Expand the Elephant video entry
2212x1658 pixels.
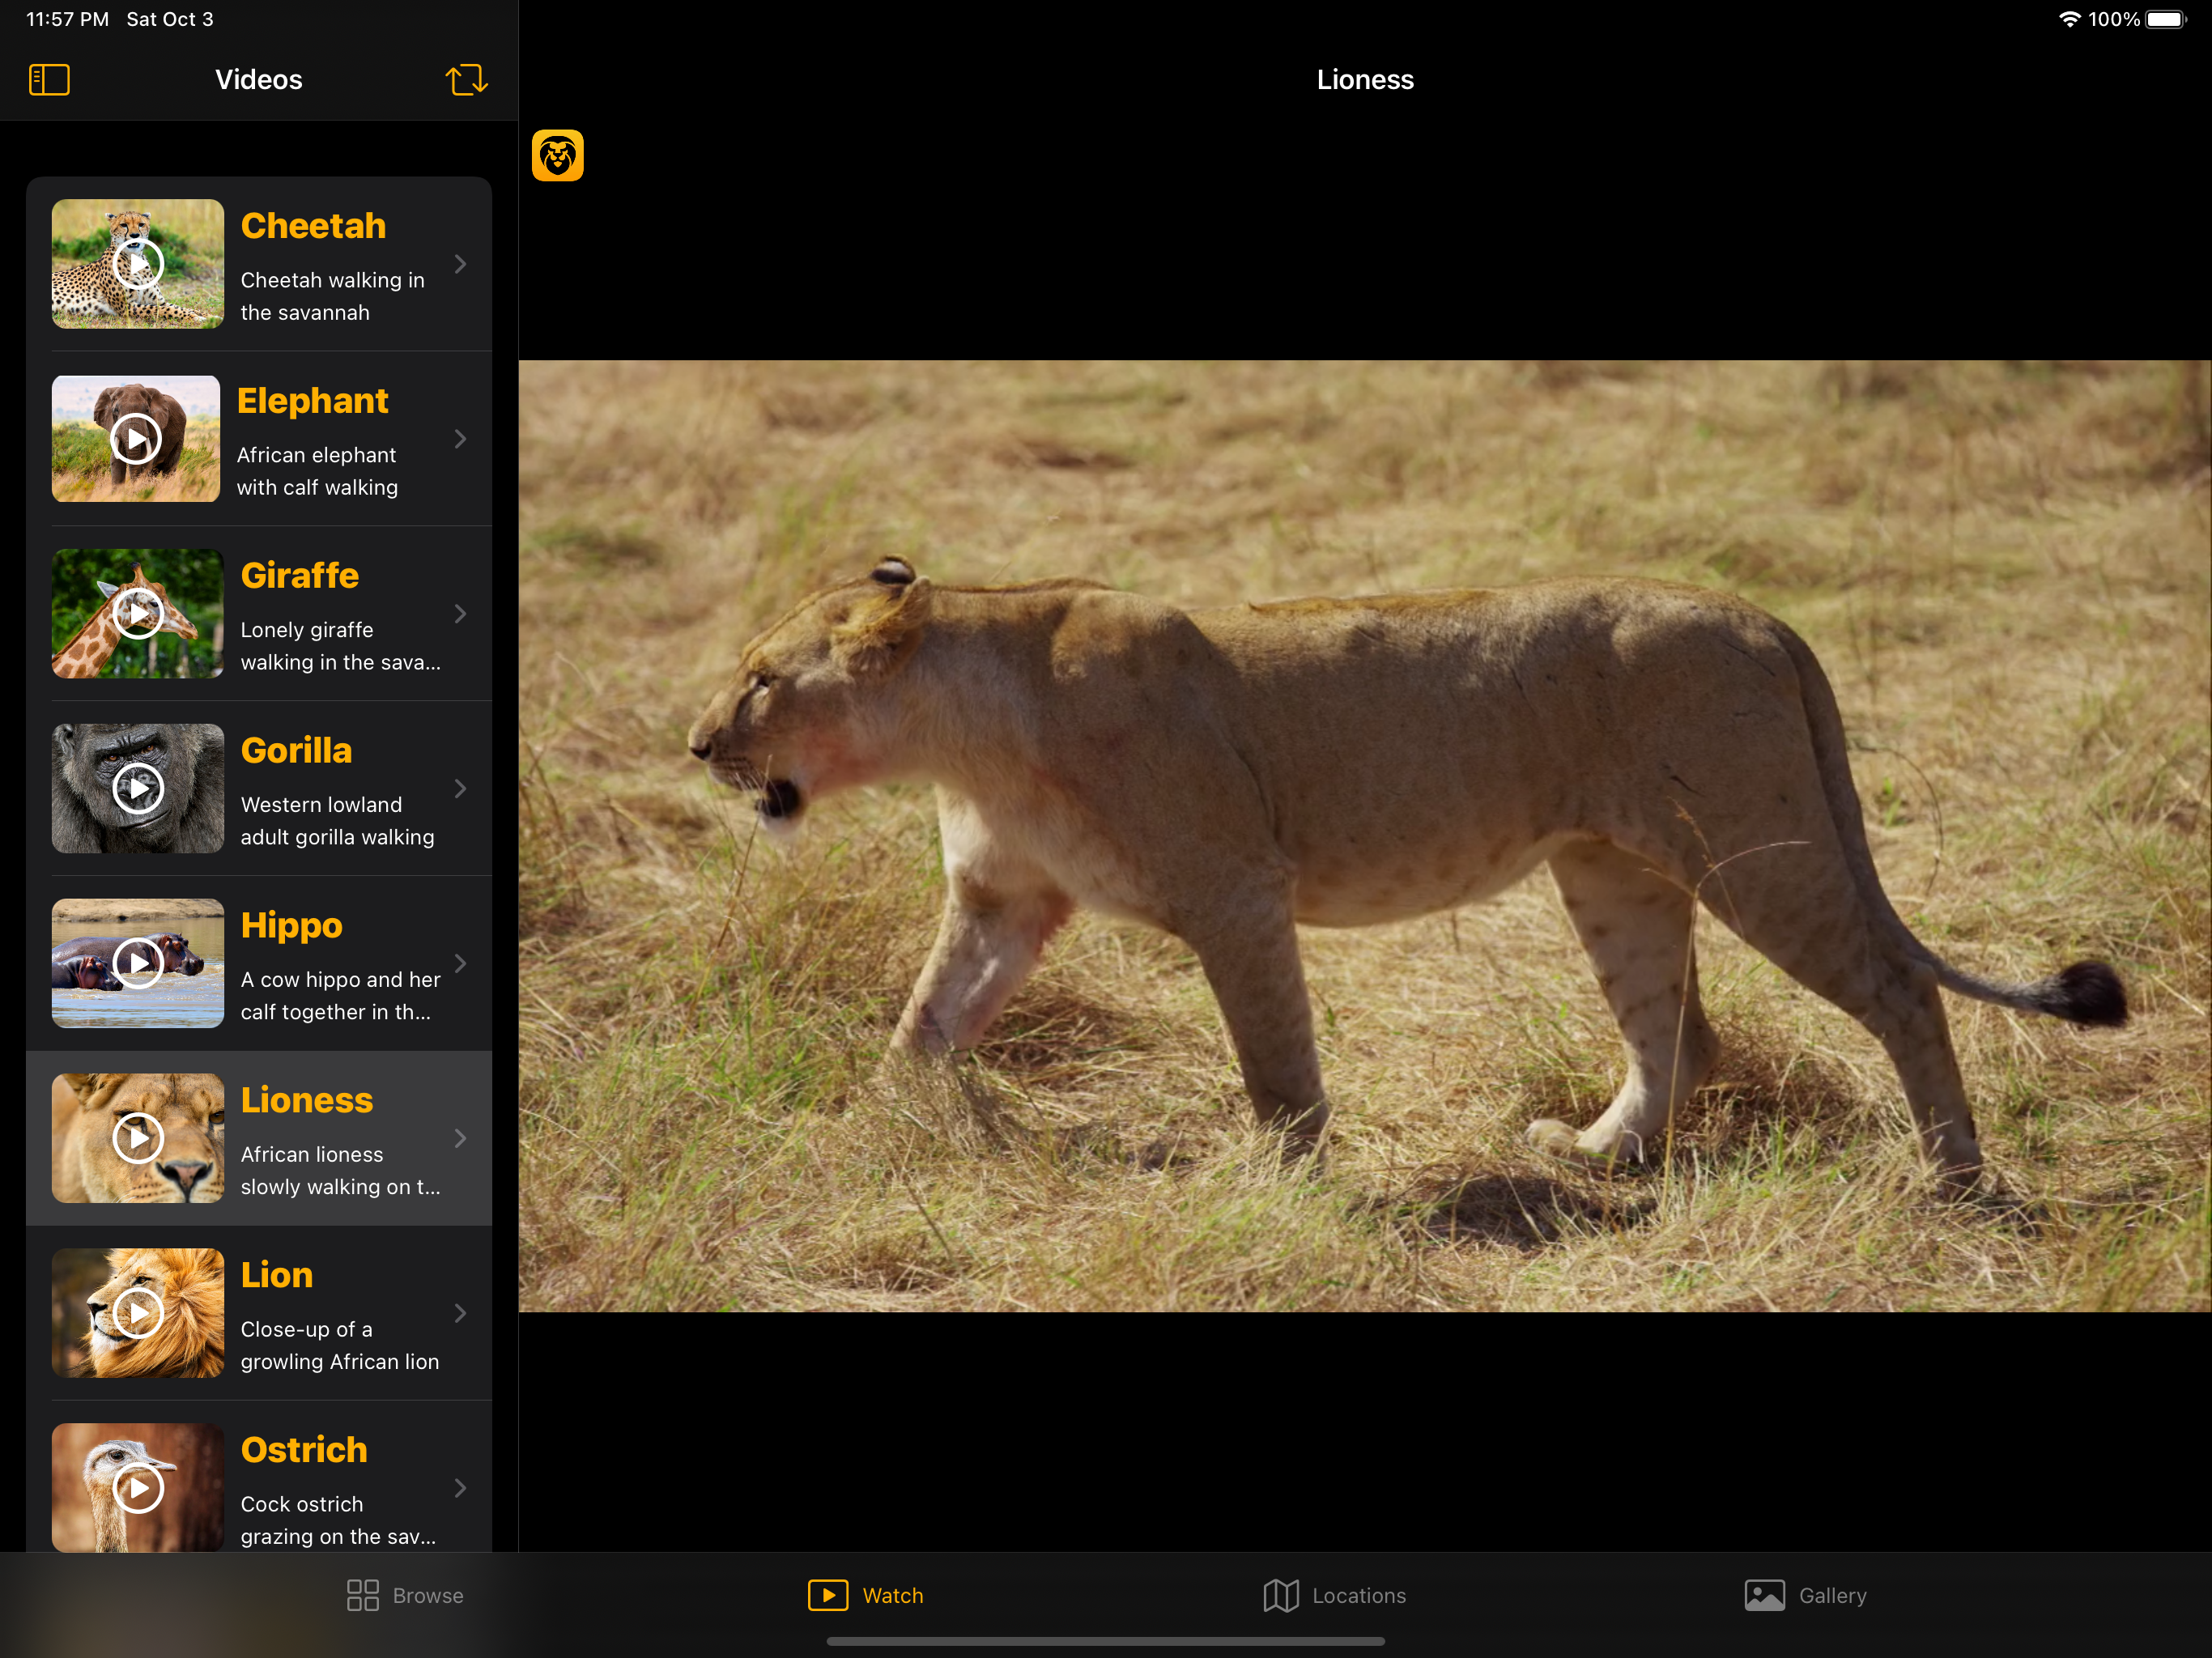click(x=462, y=439)
